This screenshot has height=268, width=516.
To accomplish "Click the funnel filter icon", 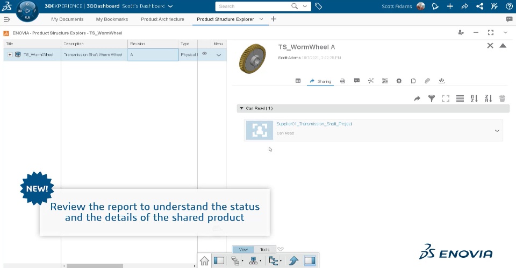I will 432,98.
